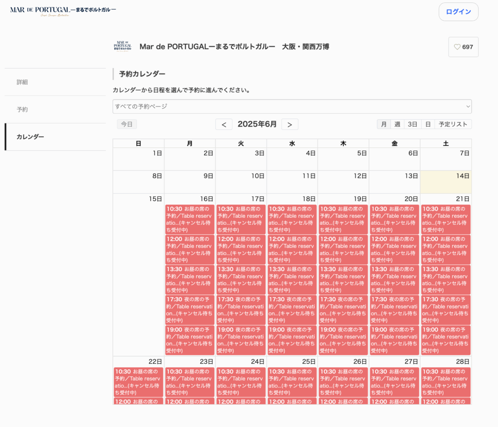Open the 12:00 lunch slot on 16日
This screenshot has height=427, width=498.
190,249
